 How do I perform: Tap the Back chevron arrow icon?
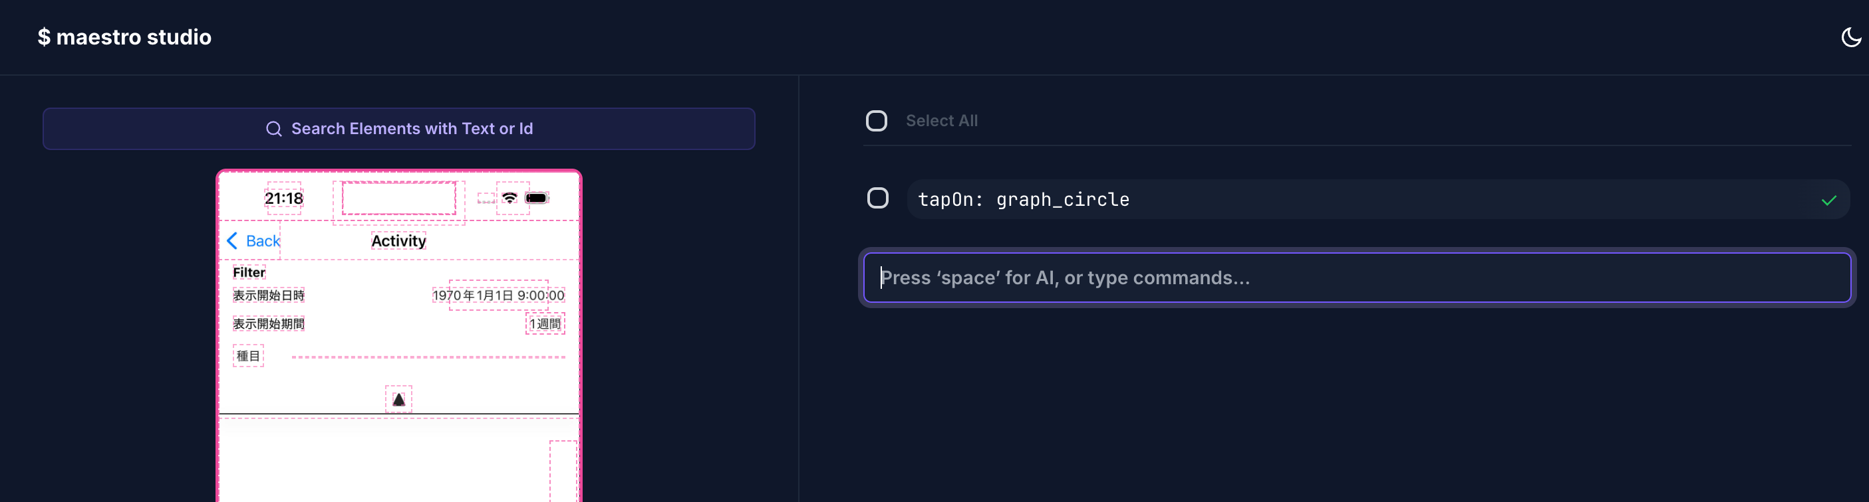(x=232, y=240)
